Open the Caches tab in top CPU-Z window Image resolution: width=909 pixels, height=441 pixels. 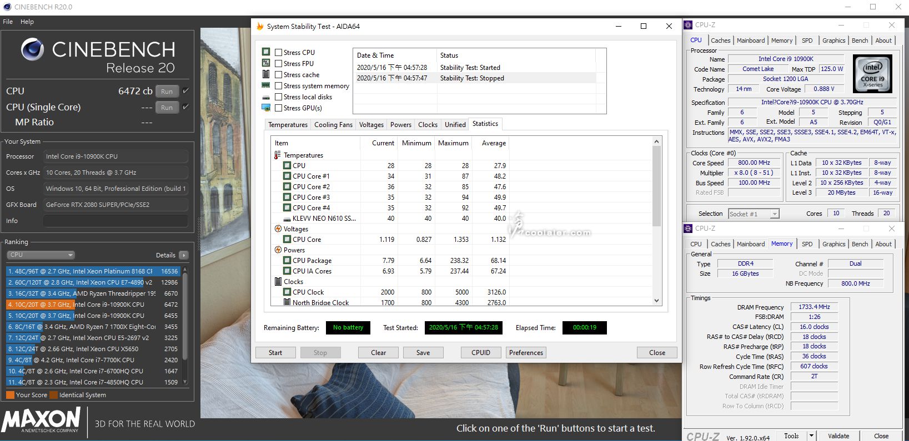(720, 40)
